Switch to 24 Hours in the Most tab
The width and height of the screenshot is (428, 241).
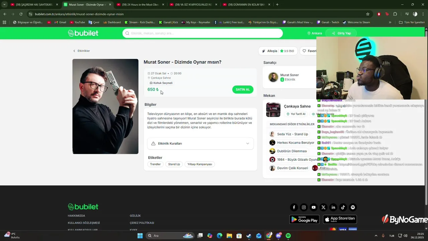(x=140, y=5)
